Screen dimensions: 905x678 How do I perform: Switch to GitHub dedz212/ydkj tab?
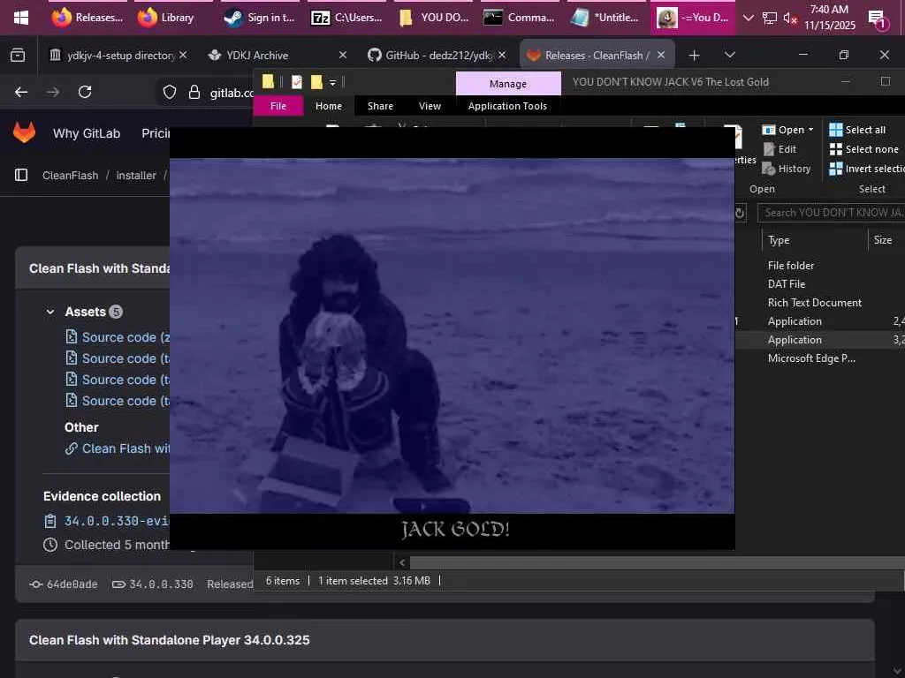tap(431, 56)
